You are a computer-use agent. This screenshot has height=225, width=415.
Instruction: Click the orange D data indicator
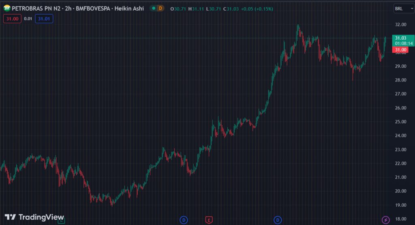pyautogui.click(x=160, y=9)
